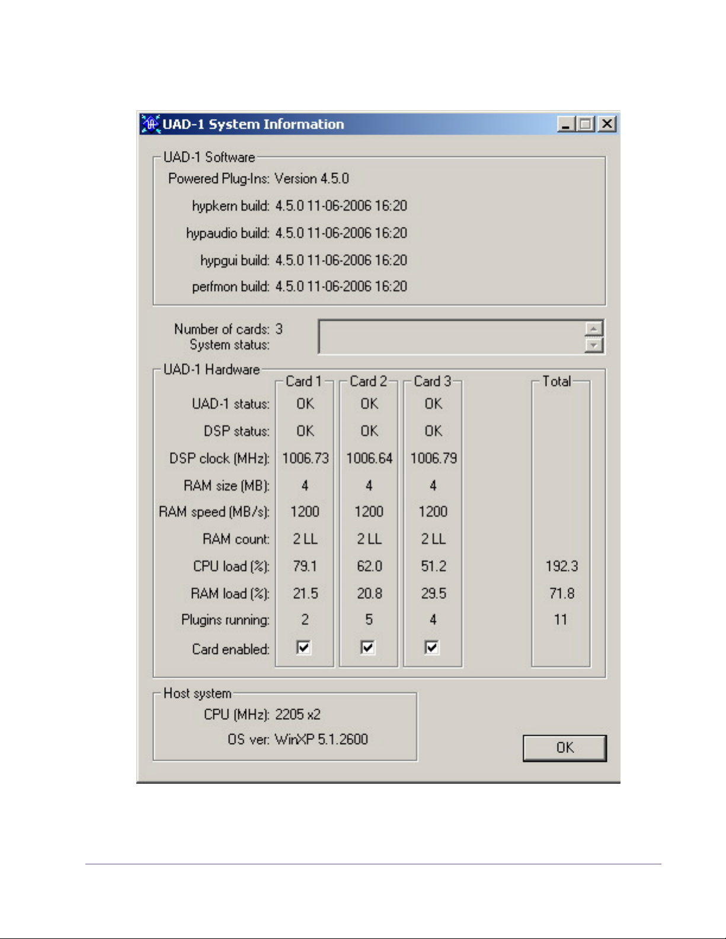Click inside the System status text box
The width and height of the screenshot is (726, 939).
point(451,336)
